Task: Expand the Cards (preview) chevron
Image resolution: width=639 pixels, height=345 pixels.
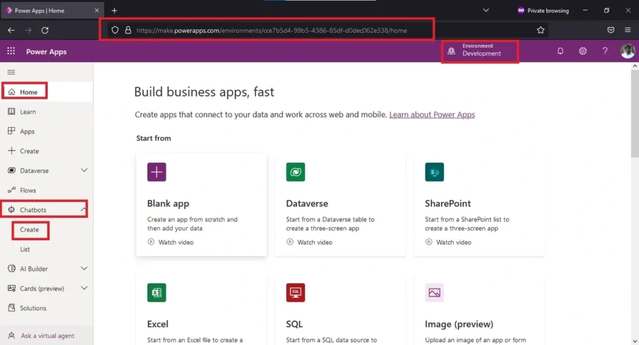Action: point(84,288)
